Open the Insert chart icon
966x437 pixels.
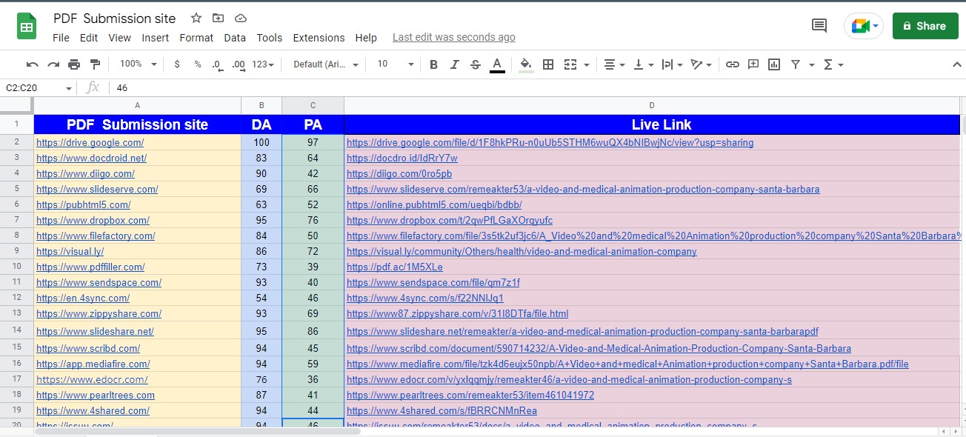[x=774, y=64]
